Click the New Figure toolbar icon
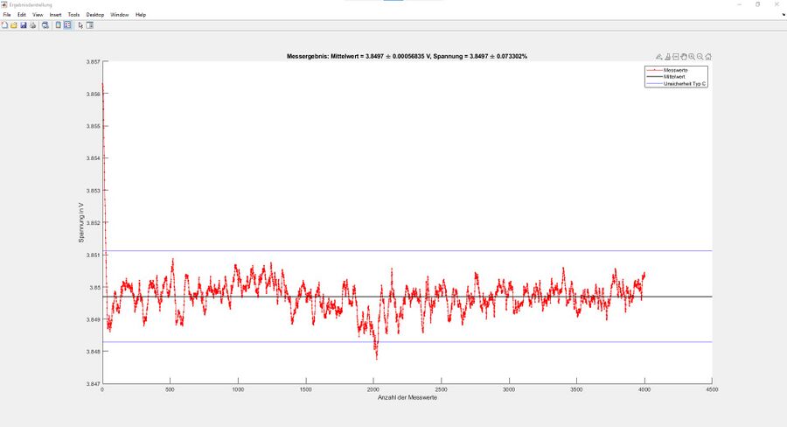The height and width of the screenshot is (427, 787). (x=4, y=25)
